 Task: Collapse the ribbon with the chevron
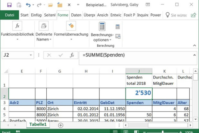coord(195,45)
